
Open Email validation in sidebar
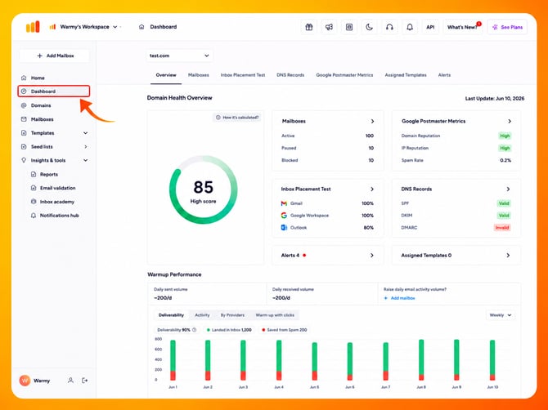coord(58,188)
